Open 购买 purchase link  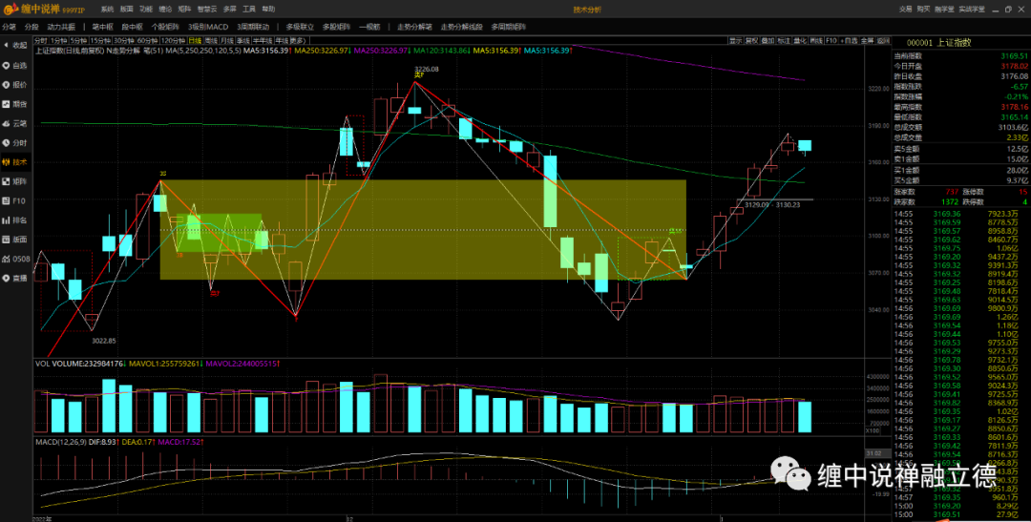(x=924, y=10)
